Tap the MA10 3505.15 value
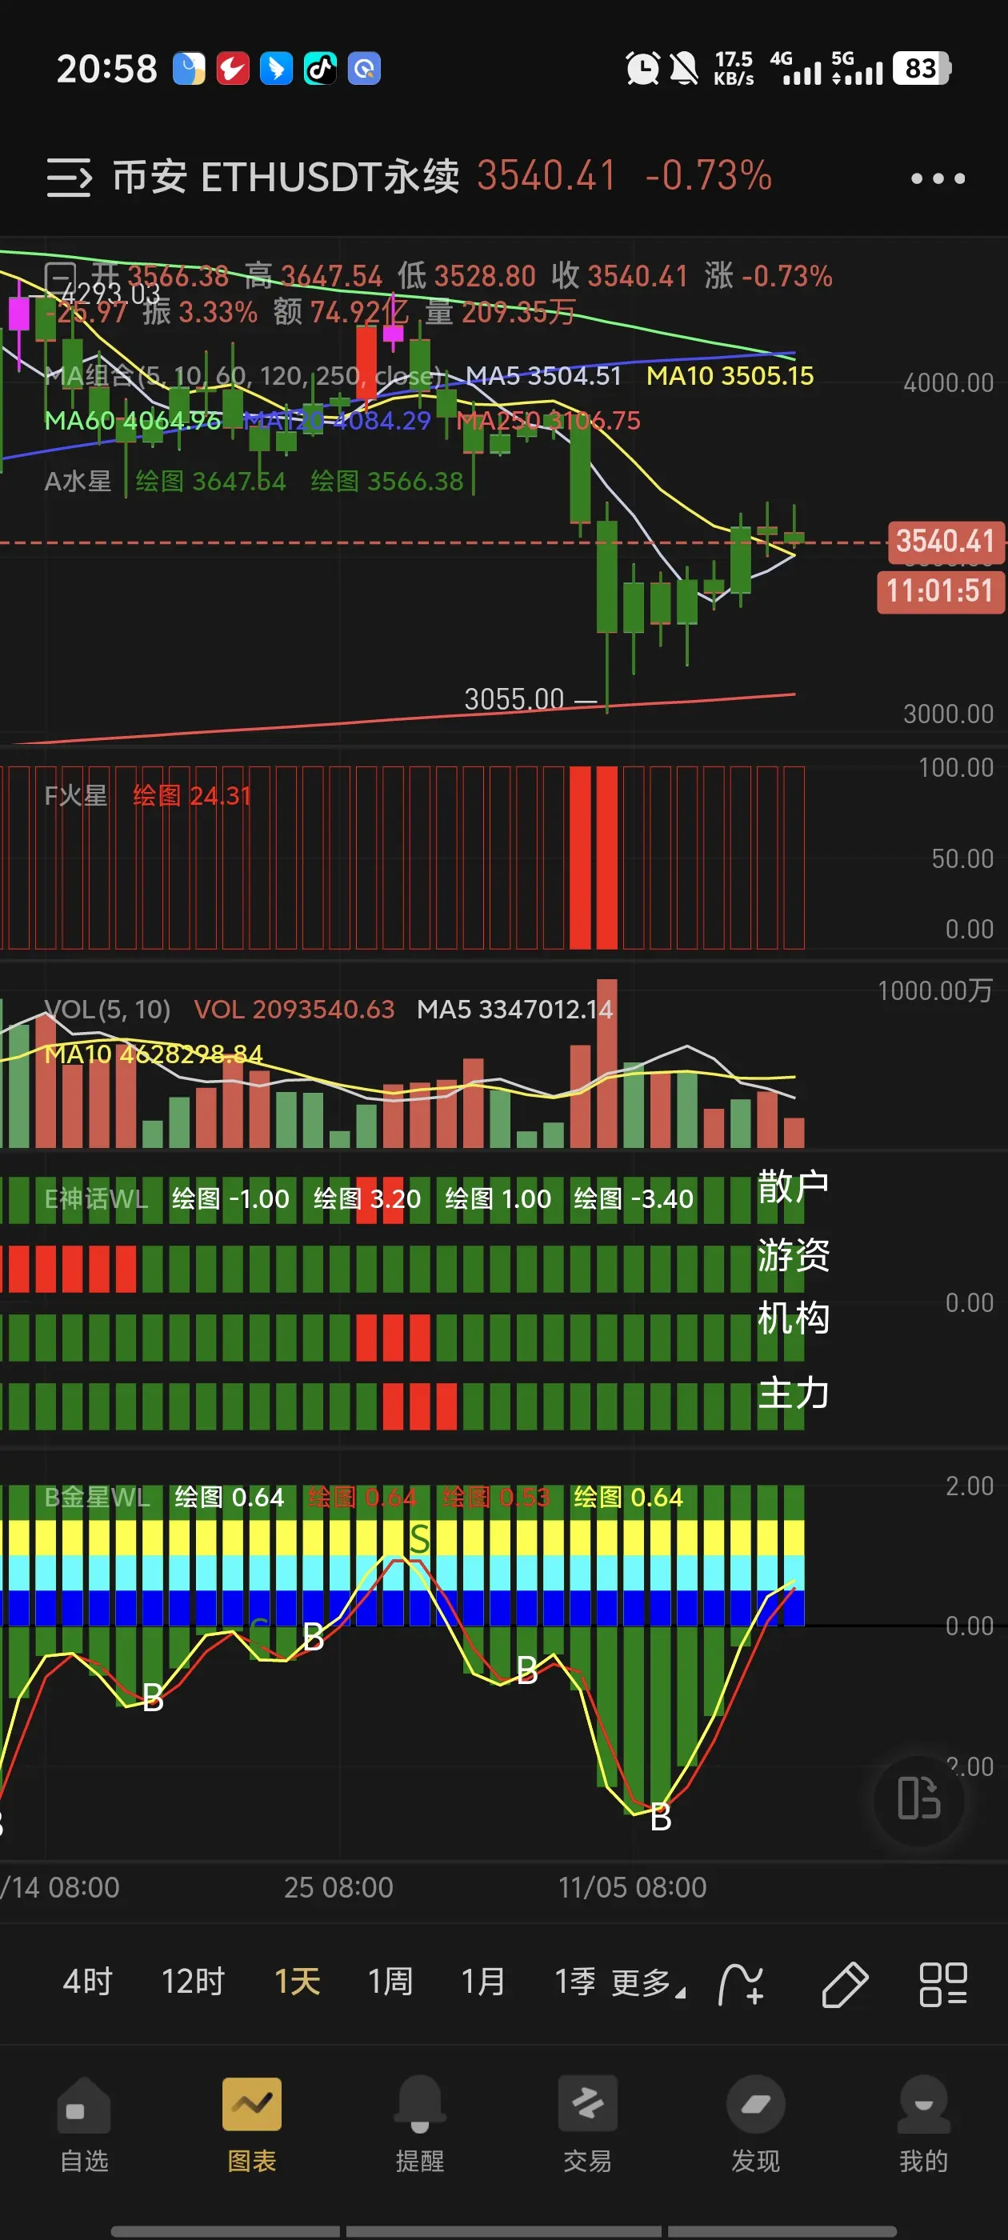1008x2240 pixels. (730, 376)
